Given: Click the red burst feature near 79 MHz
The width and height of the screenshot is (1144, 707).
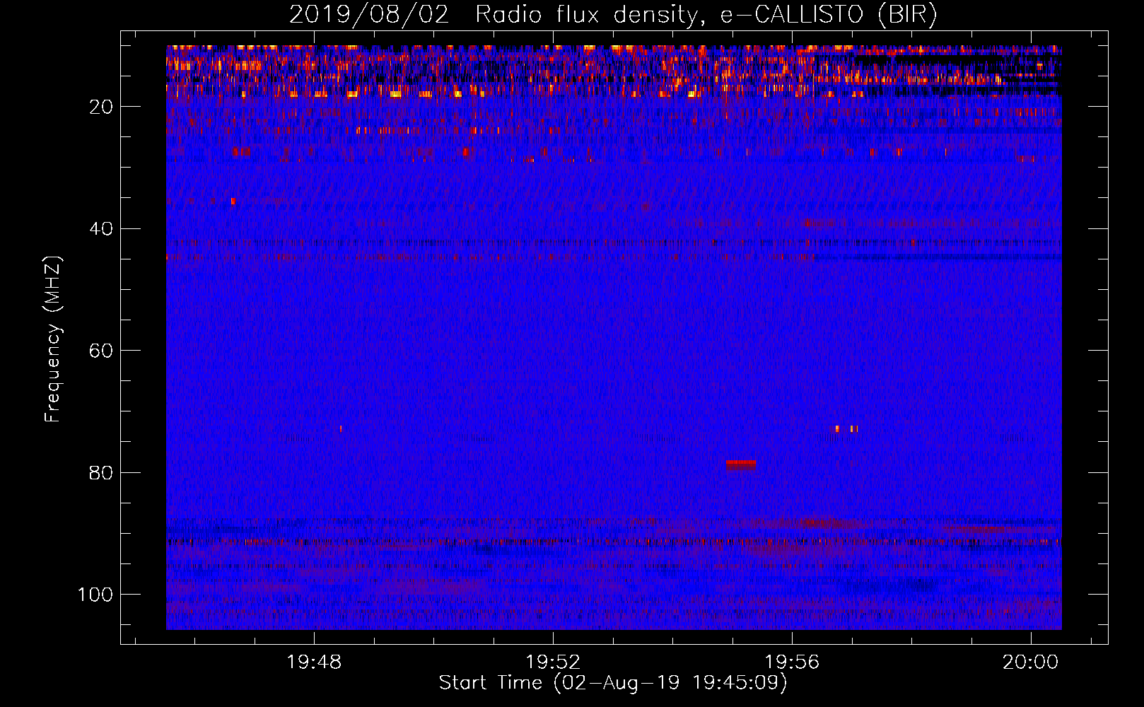Looking at the screenshot, I should click(x=741, y=464).
